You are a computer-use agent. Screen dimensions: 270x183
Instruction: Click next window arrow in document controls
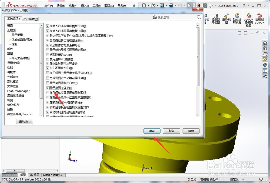point(245,33)
